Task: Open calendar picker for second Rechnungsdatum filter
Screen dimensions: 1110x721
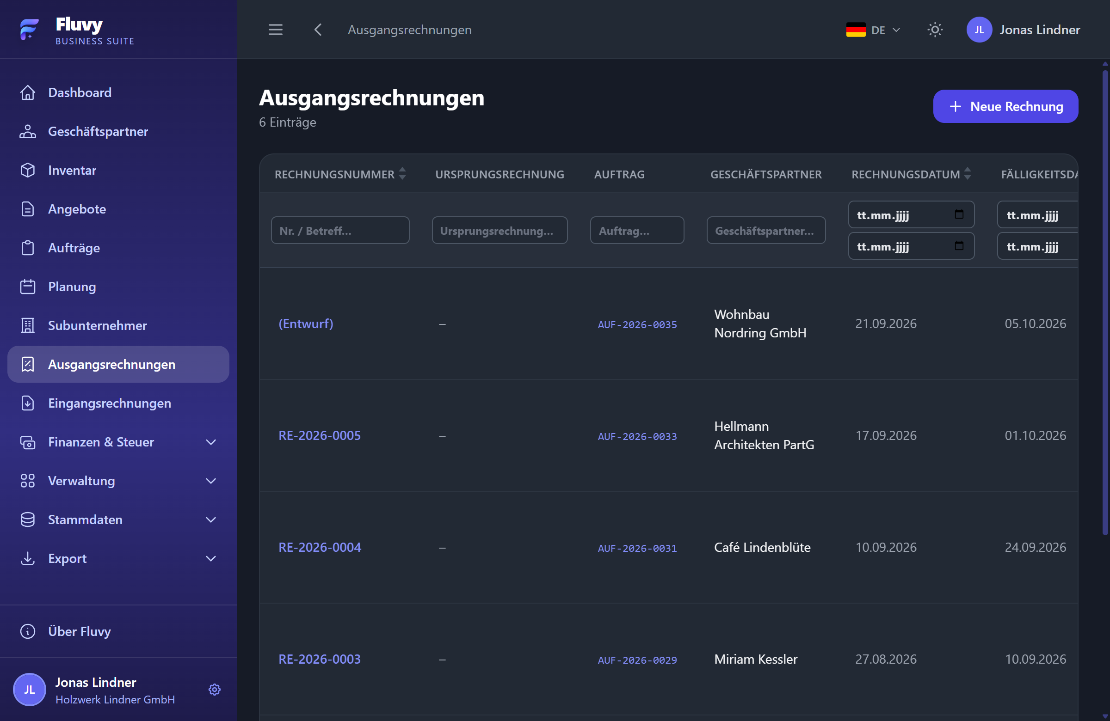Action: point(959,246)
